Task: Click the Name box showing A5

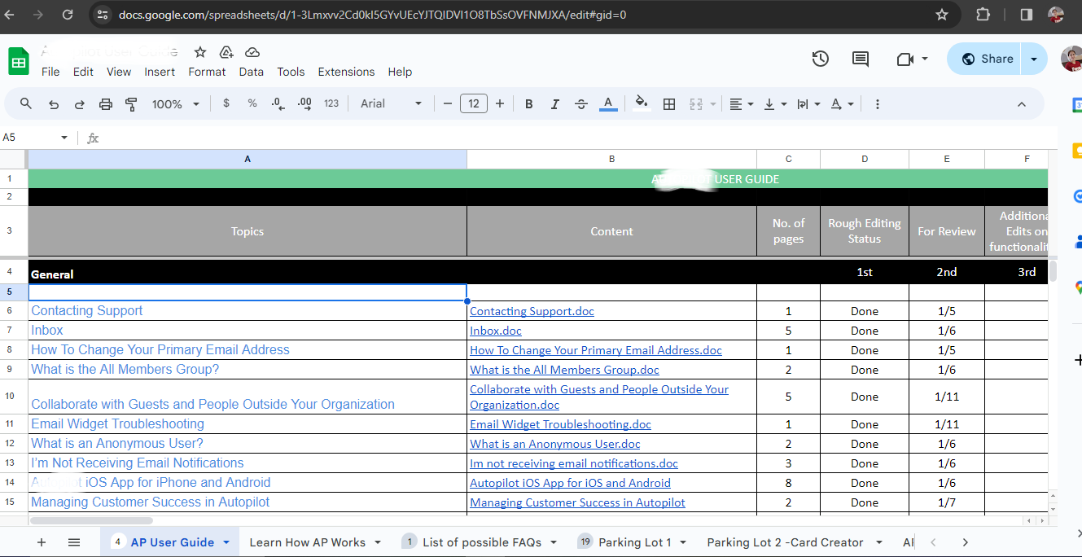Action: pyautogui.click(x=36, y=138)
